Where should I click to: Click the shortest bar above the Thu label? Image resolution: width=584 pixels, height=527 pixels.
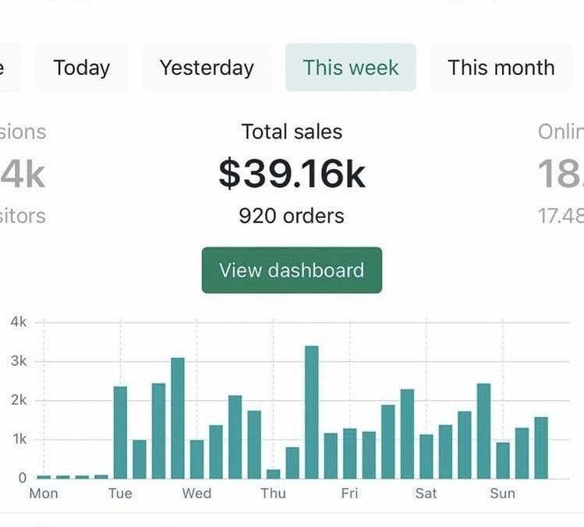[x=273, y=474]
